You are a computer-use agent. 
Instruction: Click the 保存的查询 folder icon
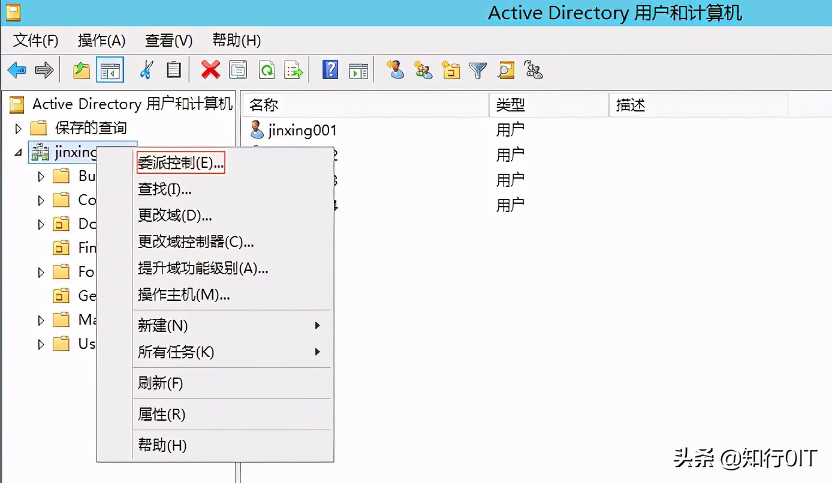tap(38, 128)
